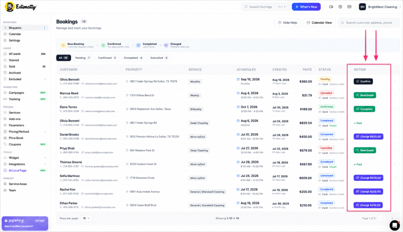Expand the Widget submenu chevron
This screenshot has width=403, height=232.
point(45,158)
